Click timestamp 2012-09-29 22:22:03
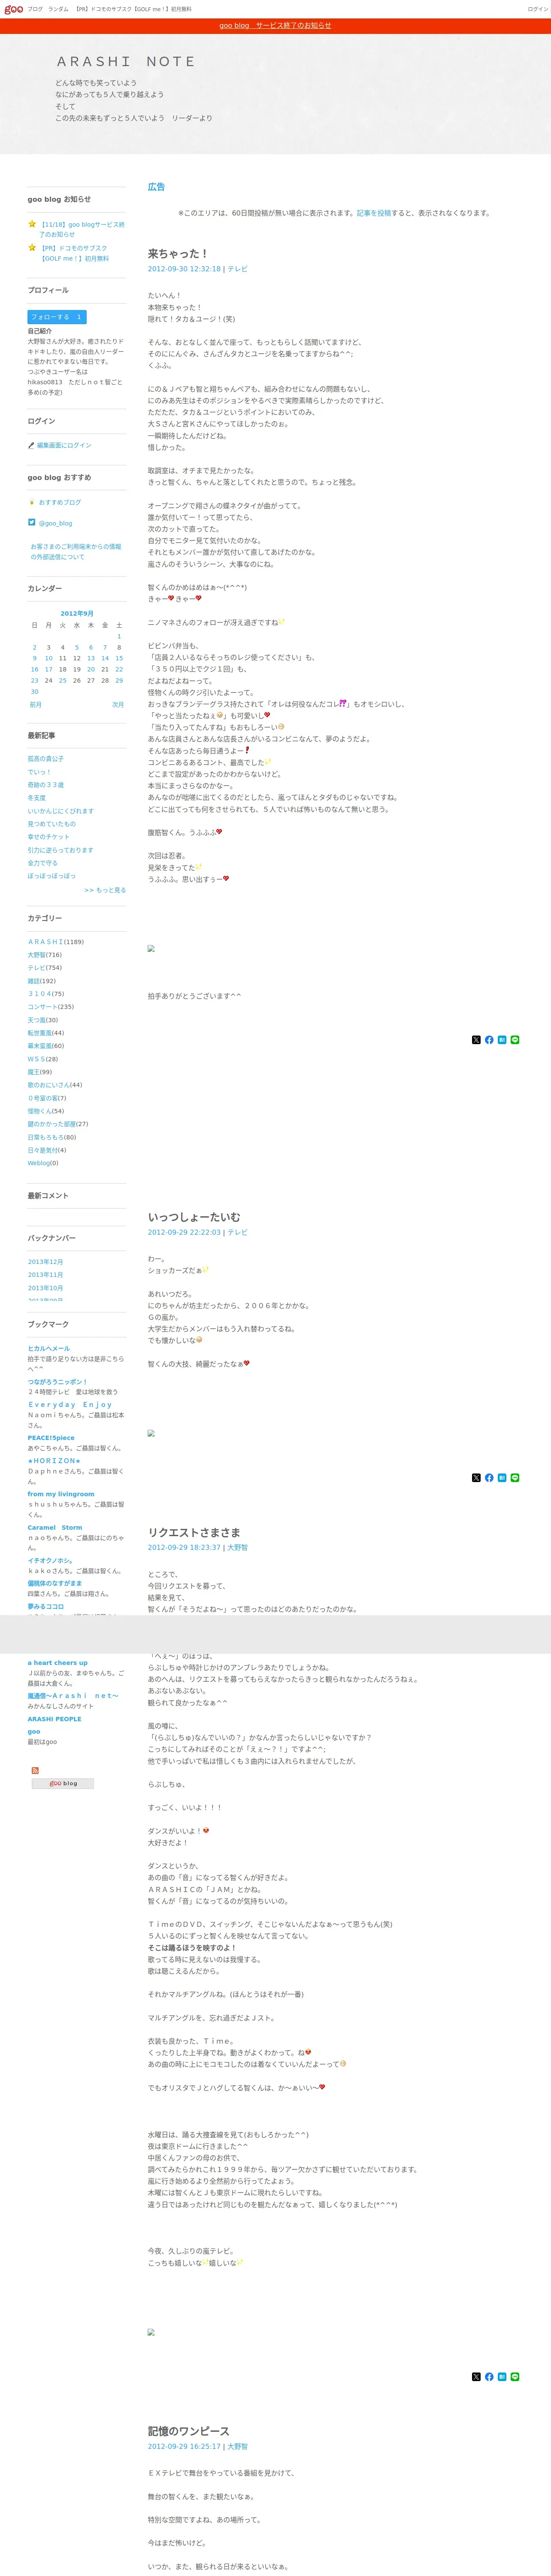 [184, 1232]
